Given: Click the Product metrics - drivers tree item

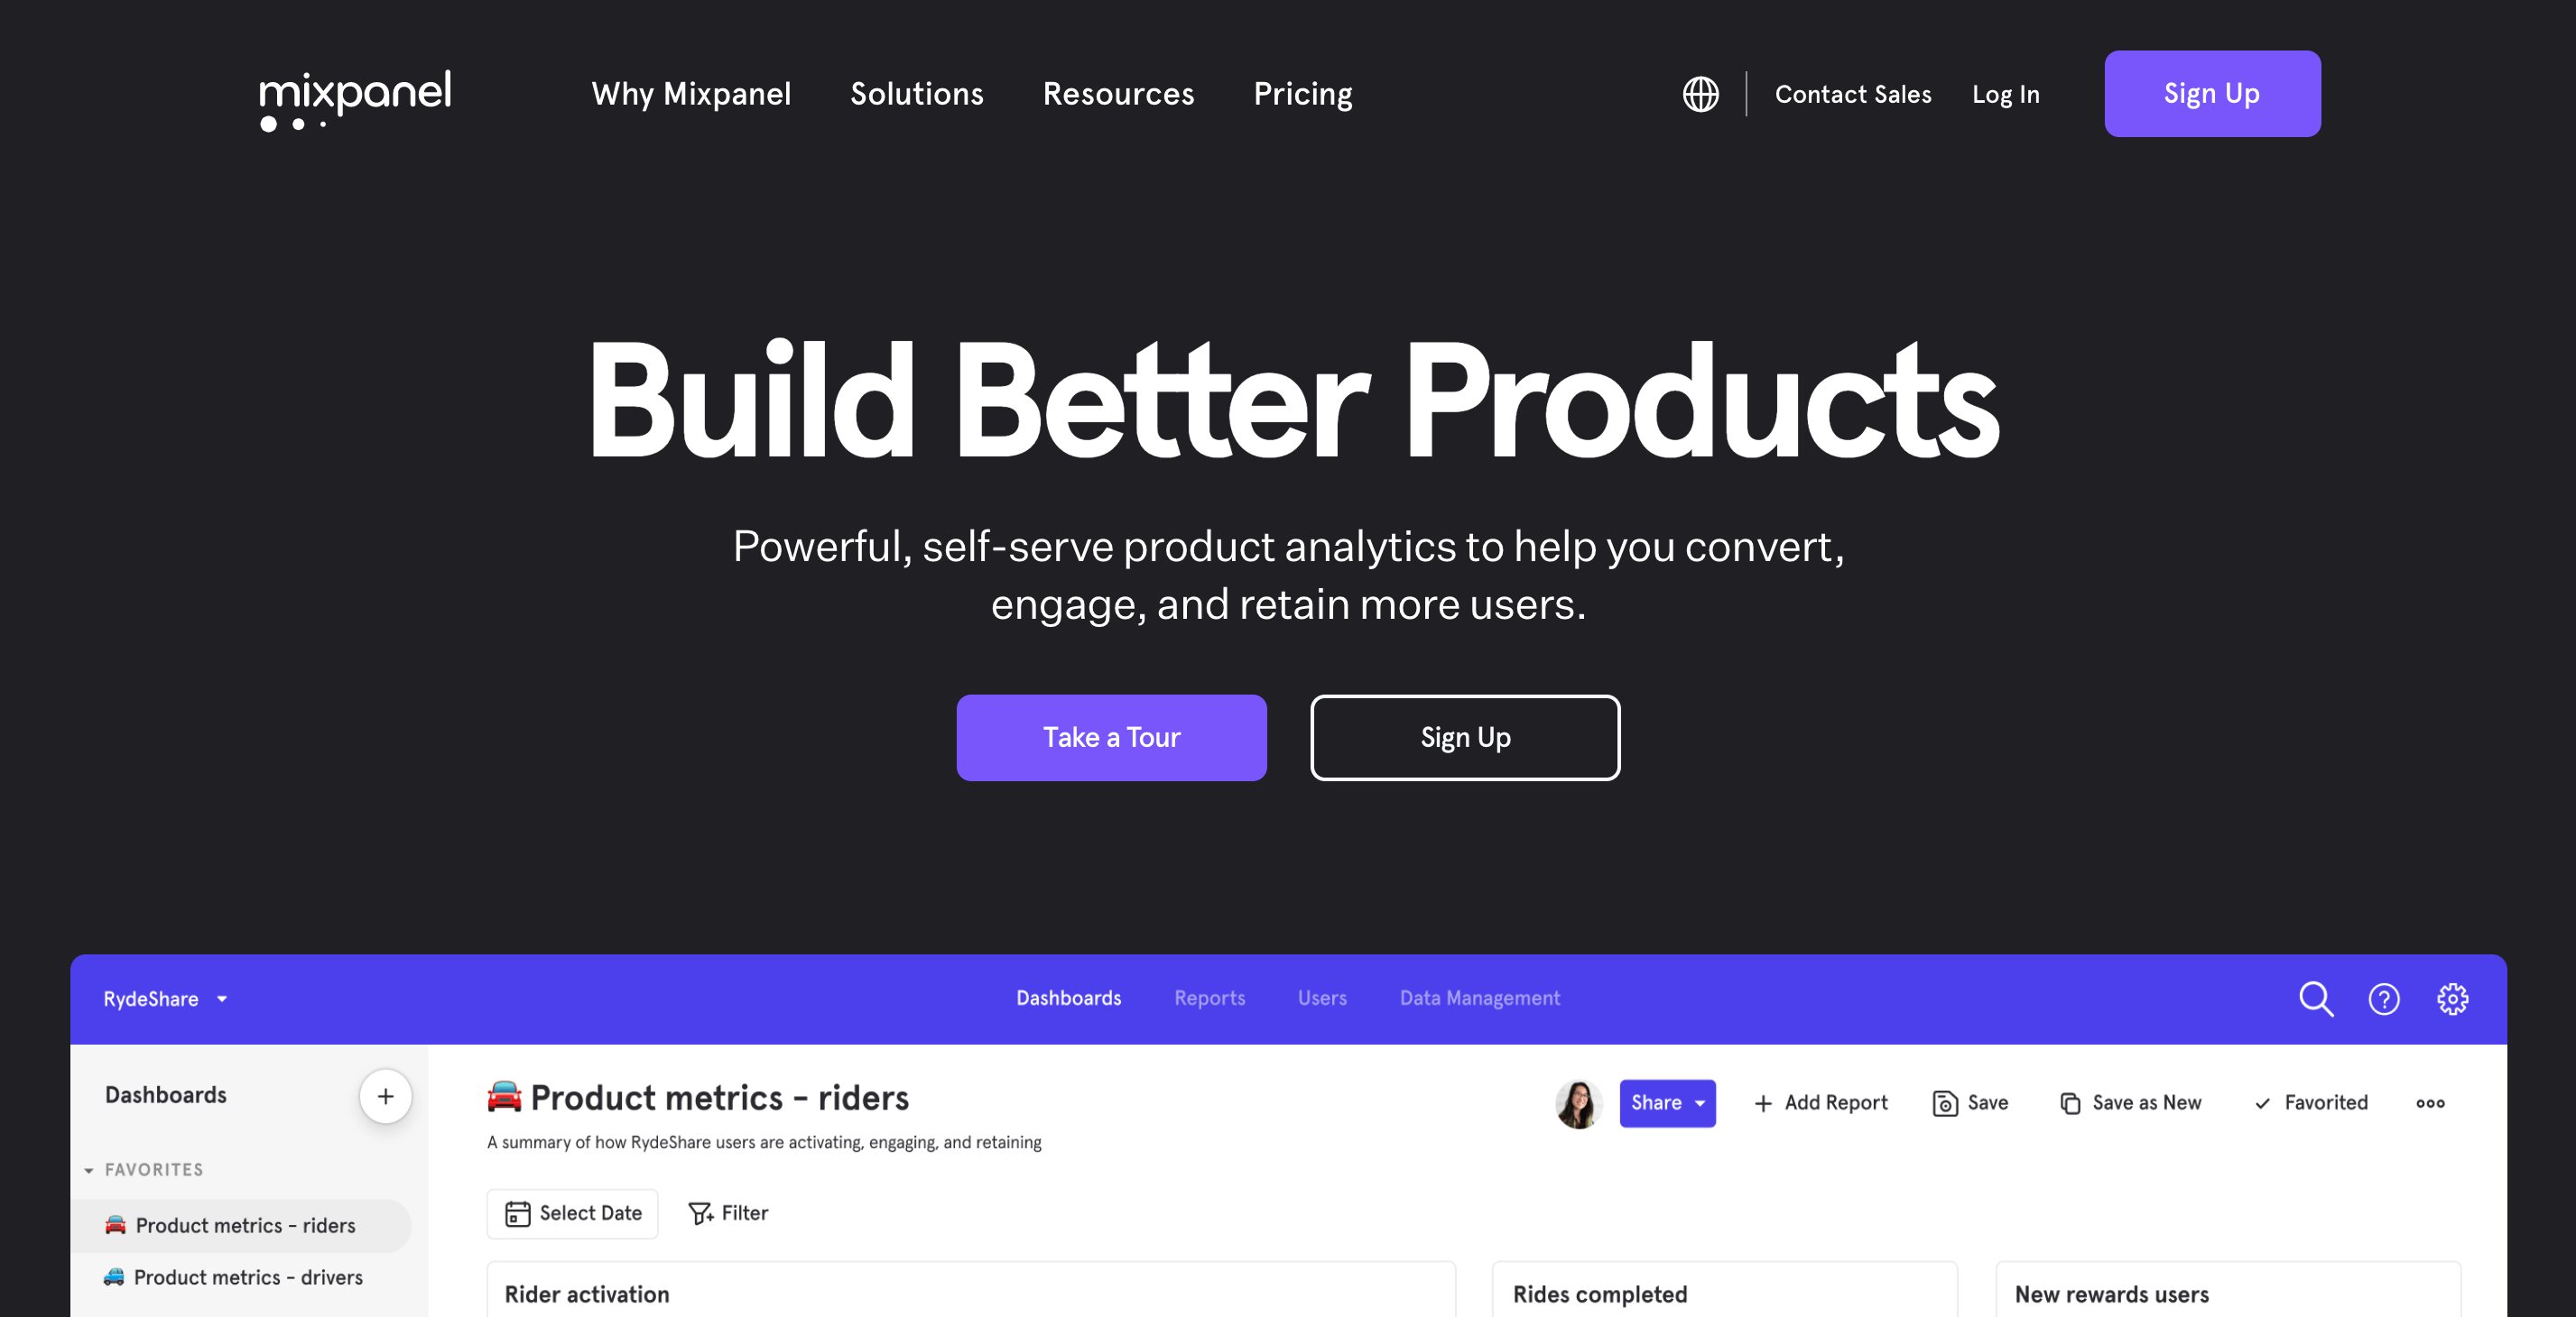Looking at the screenshot, I should [250, 1276].
